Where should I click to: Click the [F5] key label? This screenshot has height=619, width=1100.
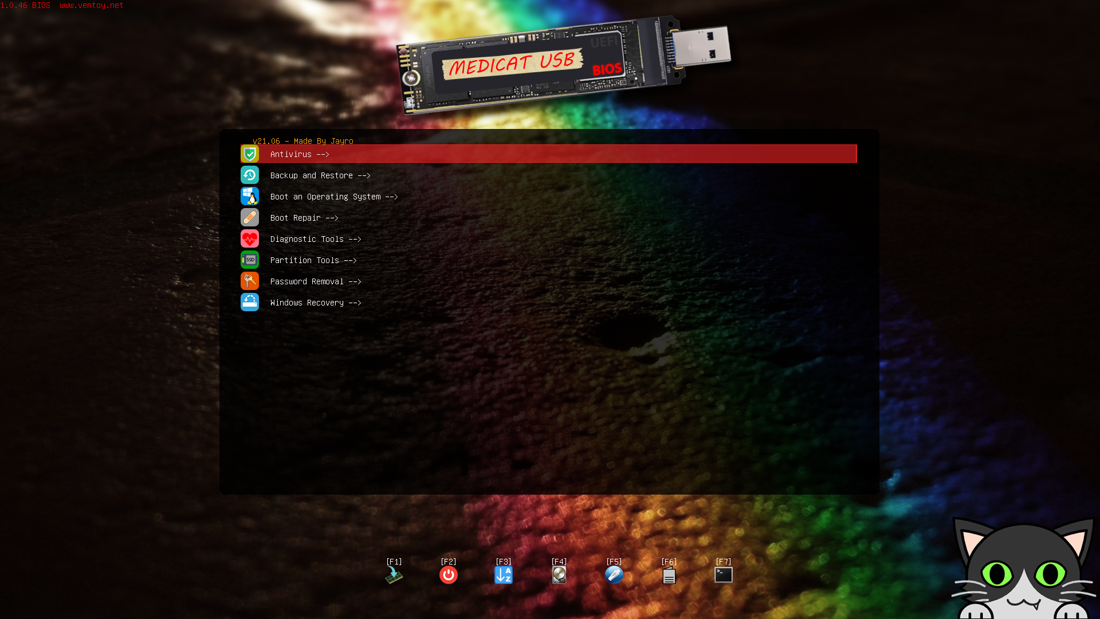pyautogui.click(x=614, y=562)
